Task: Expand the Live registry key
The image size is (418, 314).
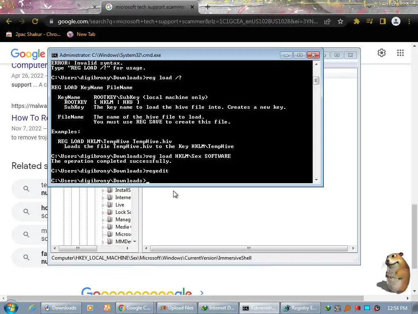Action: pyautogui.click(x=103, y=205)
